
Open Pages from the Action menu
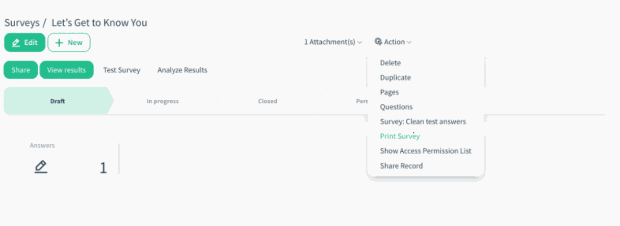[389, 92]
